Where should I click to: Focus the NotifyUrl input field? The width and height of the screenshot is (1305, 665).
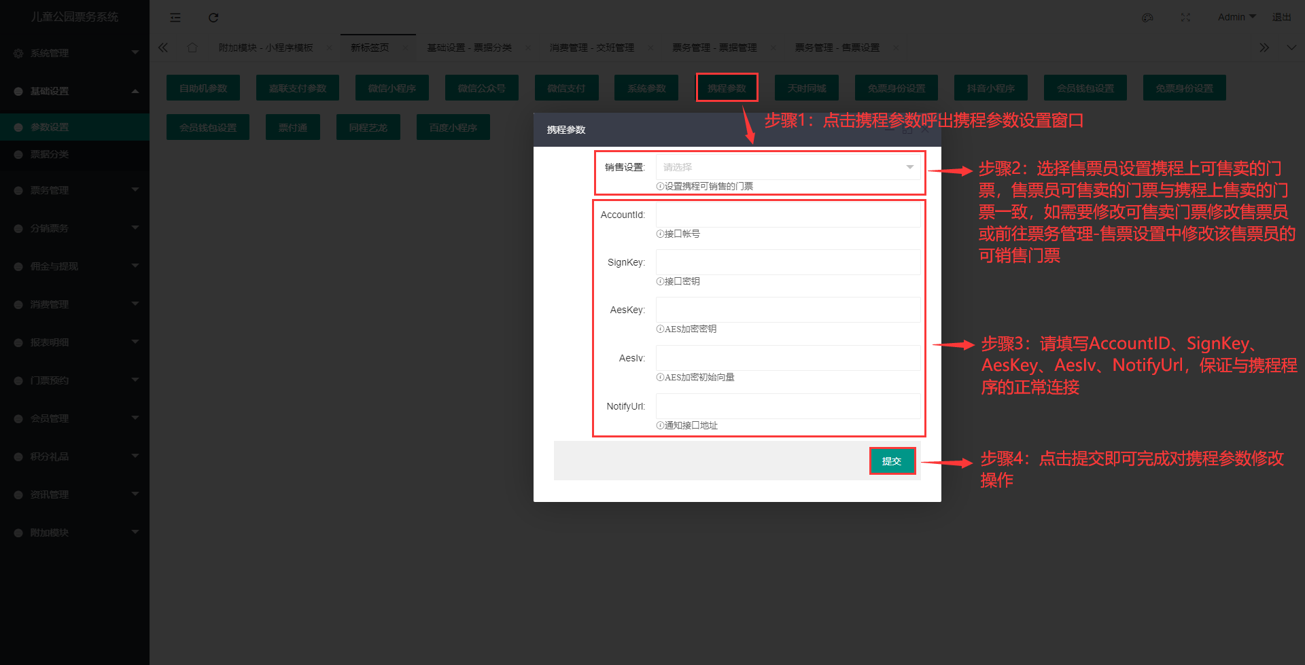click(788, 406)
